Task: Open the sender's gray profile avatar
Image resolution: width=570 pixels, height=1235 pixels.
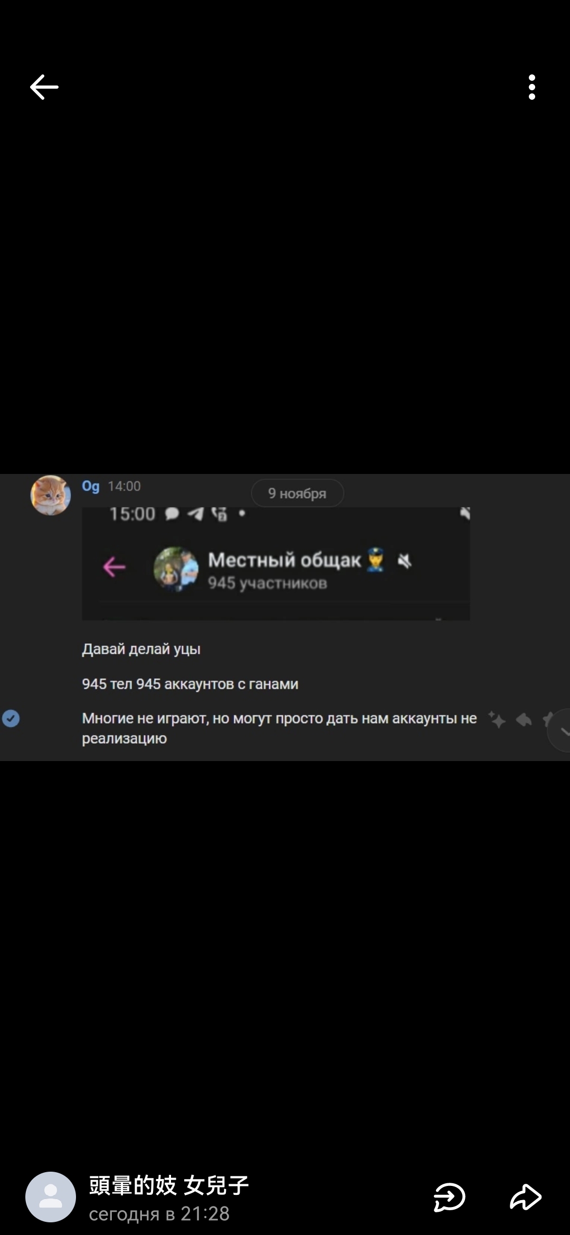Action: click(x=51, y=1197)
